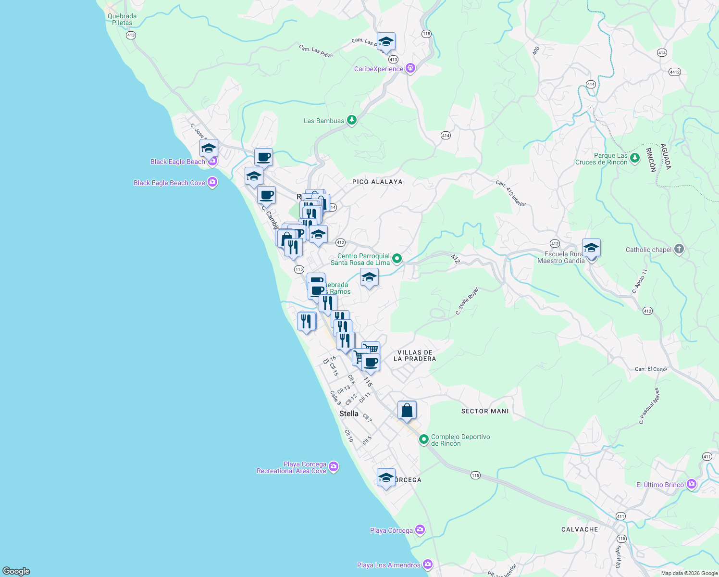Click church icon beside Catholic chapel
719x577 pixels.
pos(679,249)
